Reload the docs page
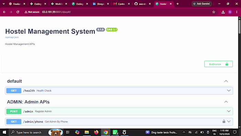This screenshot has height=136, width=241. 18,12
